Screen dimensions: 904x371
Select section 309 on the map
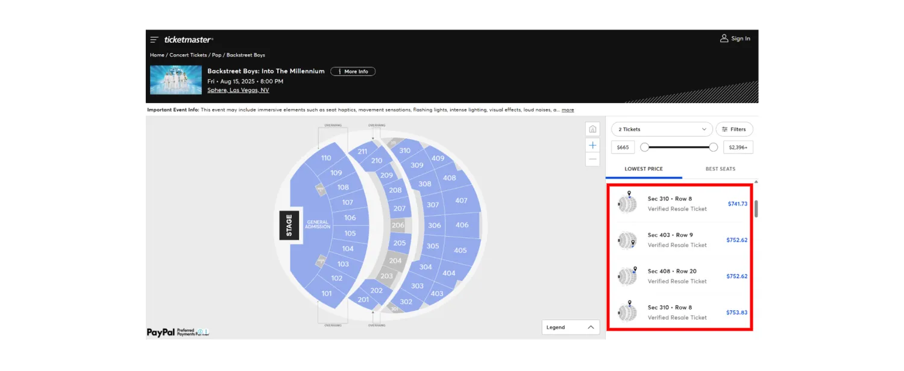click(x=417, y=165)
